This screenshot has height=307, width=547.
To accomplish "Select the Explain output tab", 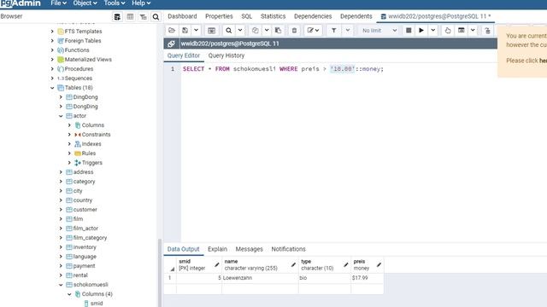I will (x=217, y=249).
